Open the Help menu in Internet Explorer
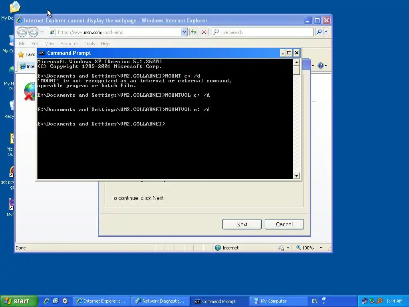Image resolution: width=409 pixels, height=307 pixels. [105, 44]
